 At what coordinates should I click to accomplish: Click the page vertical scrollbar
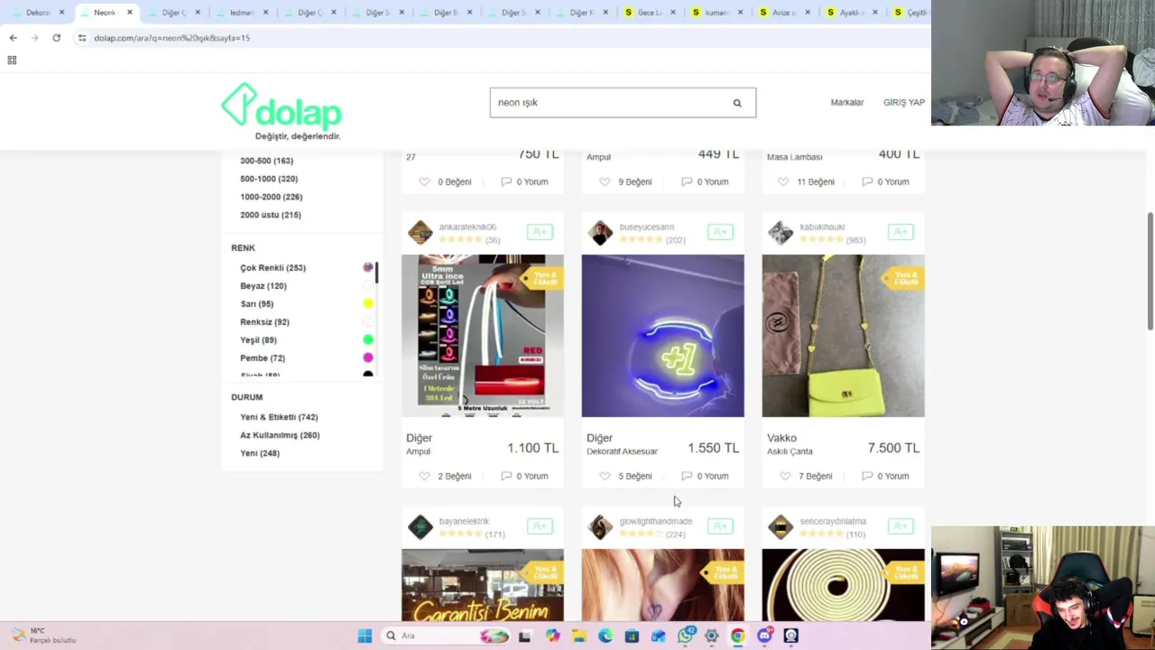[1150, 271]
